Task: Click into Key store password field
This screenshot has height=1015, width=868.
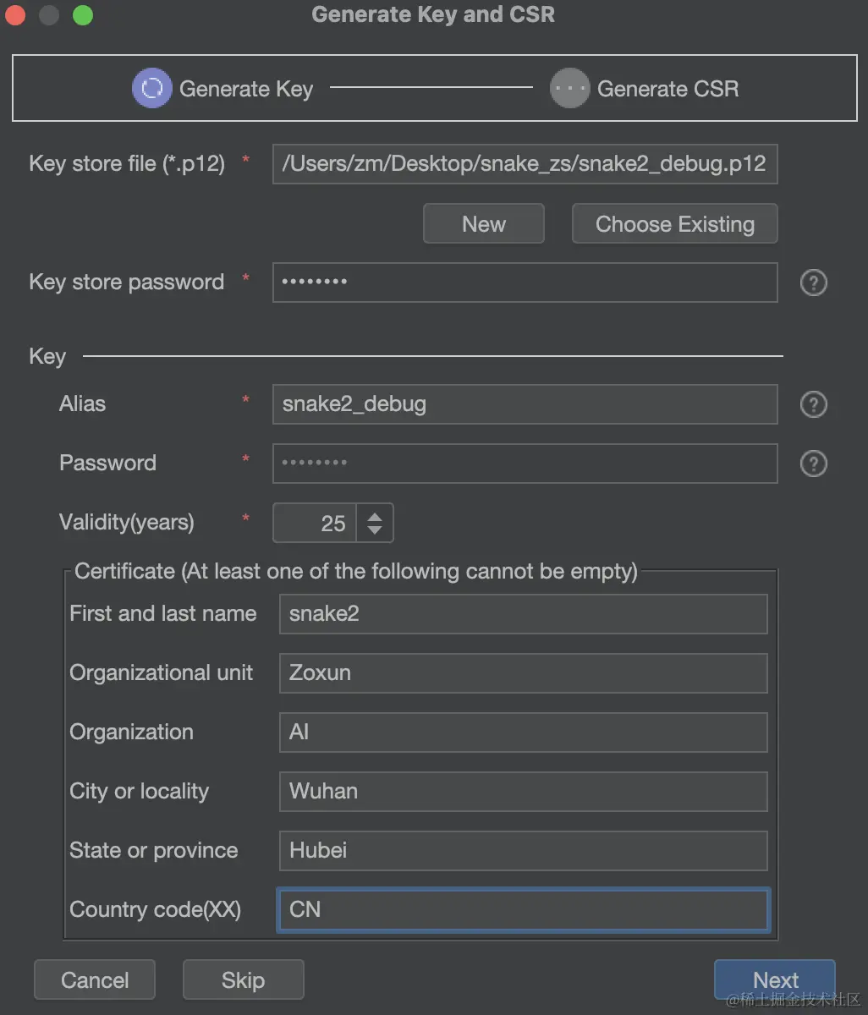Action: pyautogui.click(x=525, y=283)
